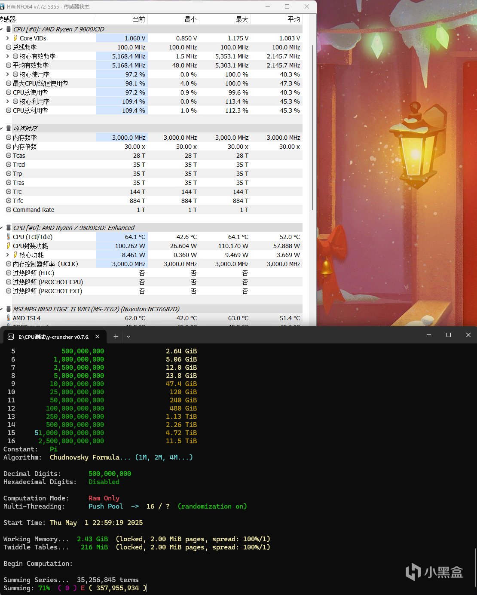Click the Core VIDs lightning bolt icon
This screenshot has height=595, width=477.
(x=15, y=38)
